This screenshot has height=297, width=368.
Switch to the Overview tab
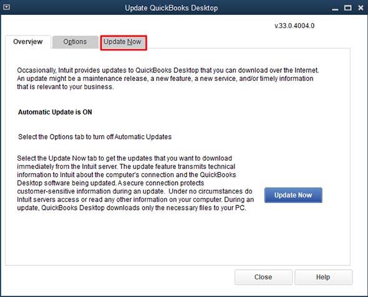point(28,42)
